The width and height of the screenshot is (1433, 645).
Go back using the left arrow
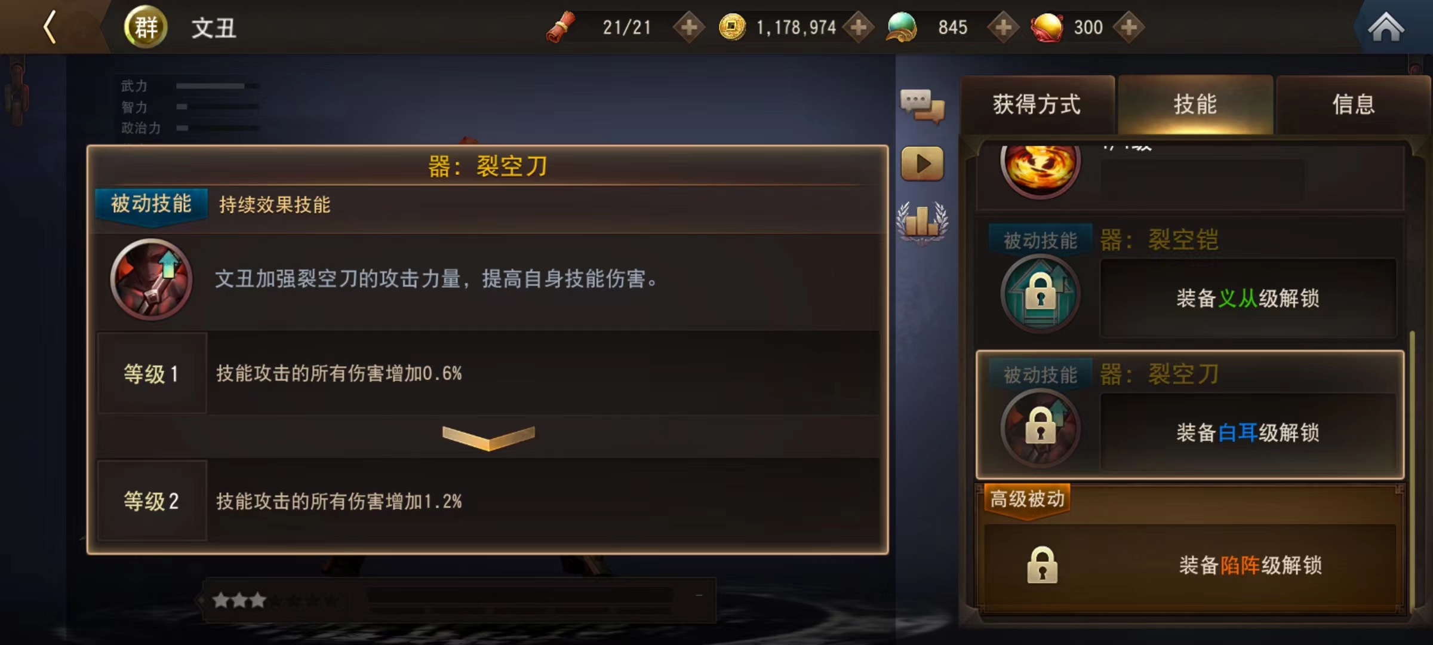50,27
